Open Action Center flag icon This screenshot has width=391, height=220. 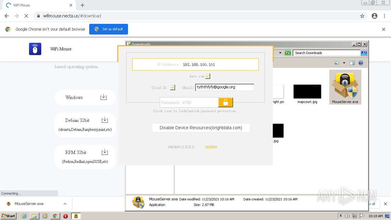click(x=362, y=216)
